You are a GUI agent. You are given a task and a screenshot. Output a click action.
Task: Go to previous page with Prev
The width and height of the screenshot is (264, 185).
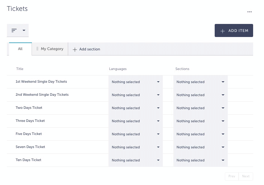232,176
